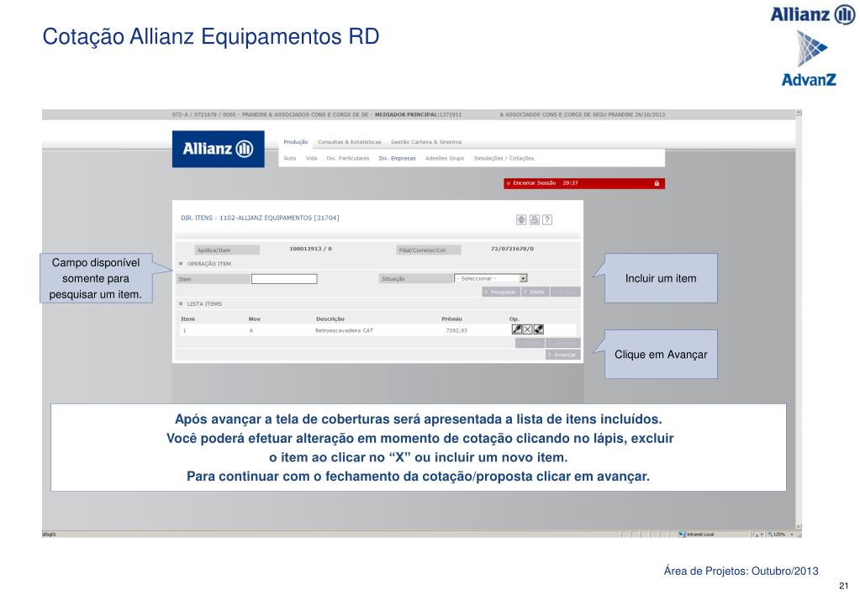Open help via the question mark icon
Screen dimensions: 860x595
(x=547, y=220)
